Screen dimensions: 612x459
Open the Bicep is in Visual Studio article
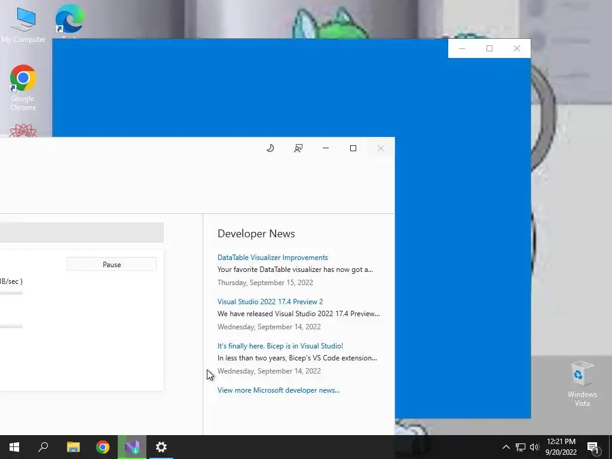pos(280,346)
